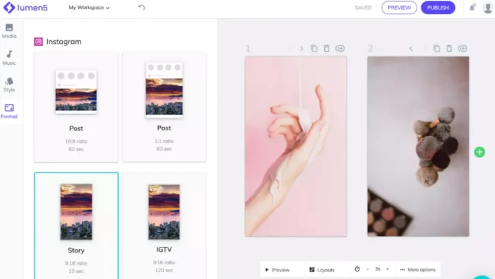Duplicate slide 1 with copy icon

[x=314, y=48]
